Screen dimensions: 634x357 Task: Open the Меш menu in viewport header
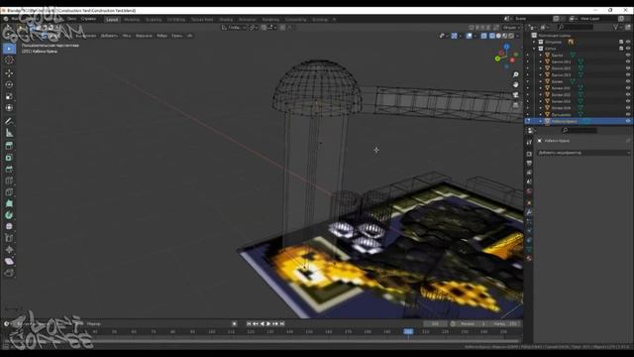click(x=127, y=36)
